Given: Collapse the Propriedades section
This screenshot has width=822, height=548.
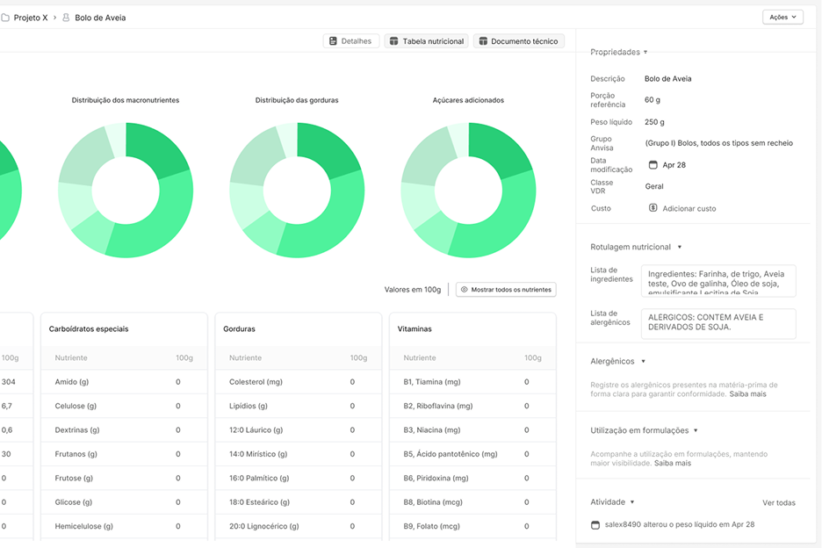Looking at the screenshot, I should pyautogui.click(x=645, y=53).
